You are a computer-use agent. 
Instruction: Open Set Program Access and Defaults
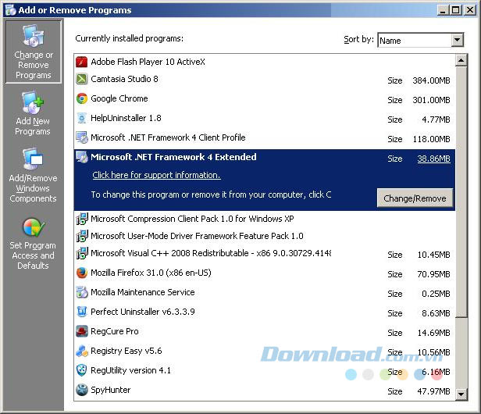point(33,244)
